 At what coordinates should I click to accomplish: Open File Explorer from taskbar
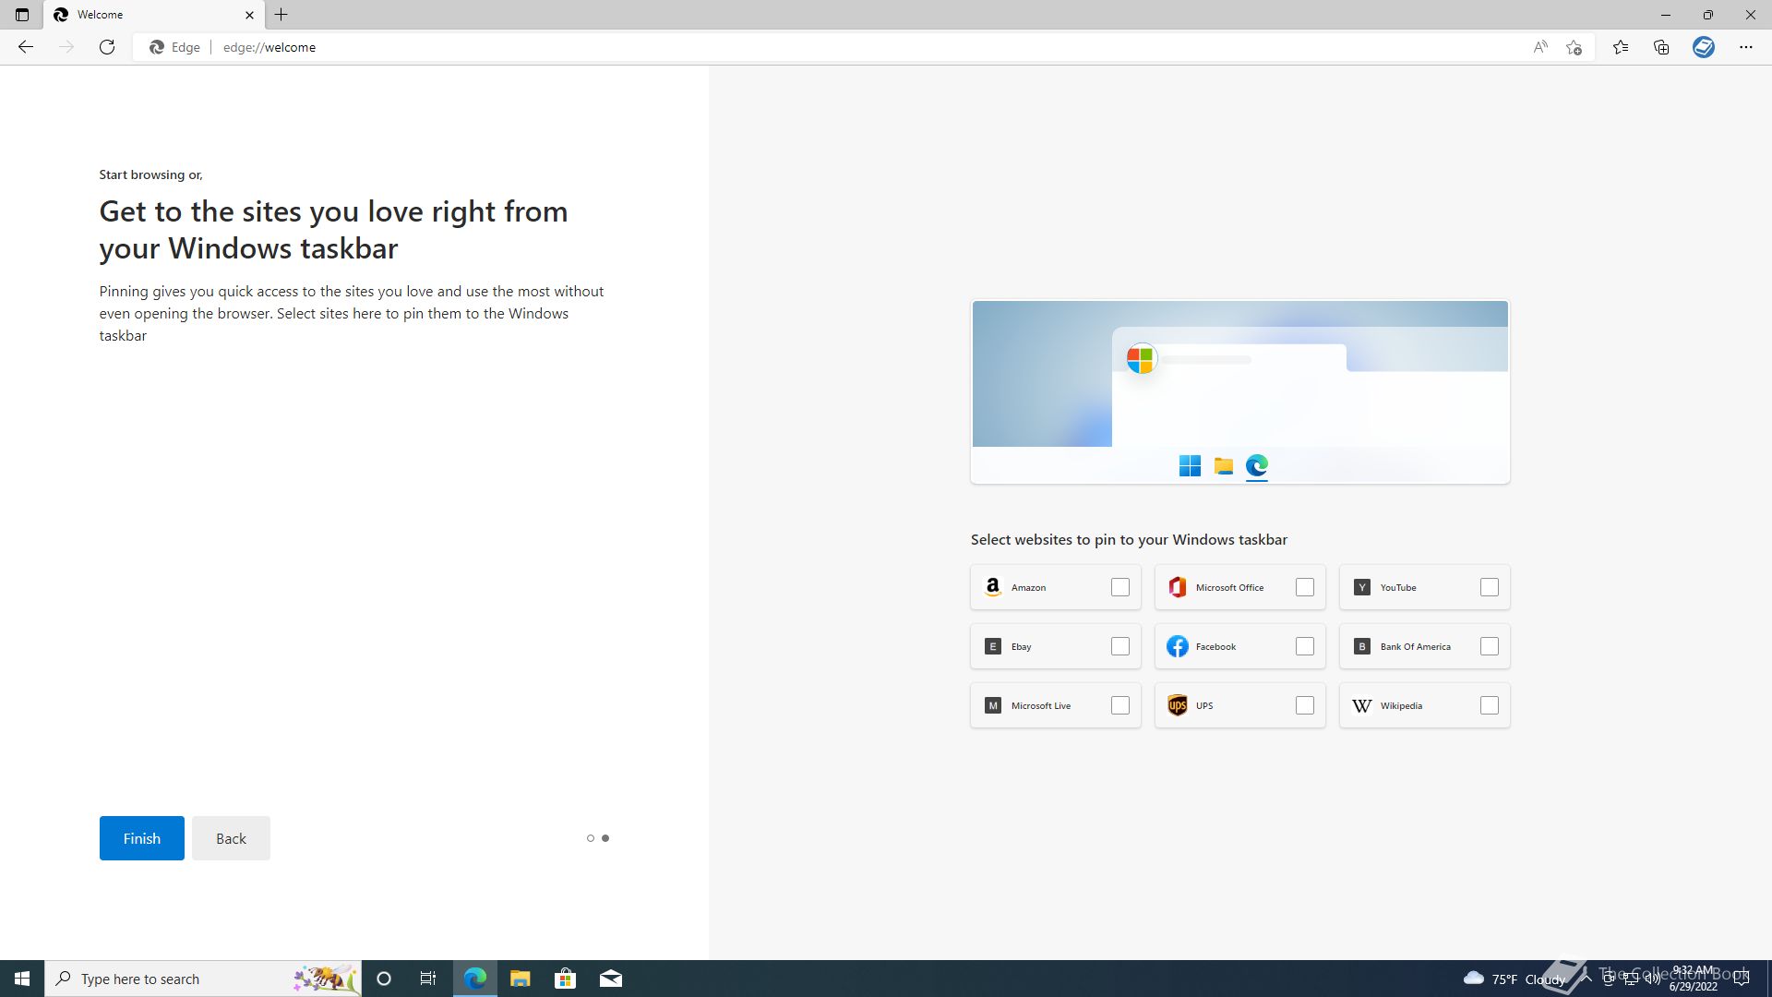click(x=520, y=979)
